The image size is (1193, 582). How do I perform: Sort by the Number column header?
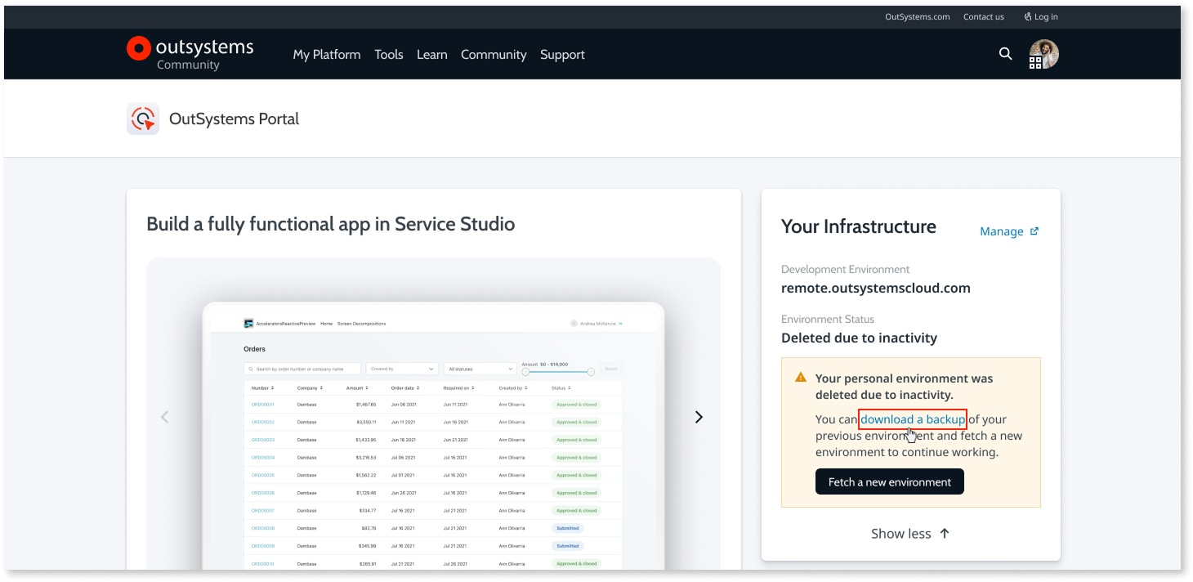coord(262,388)
